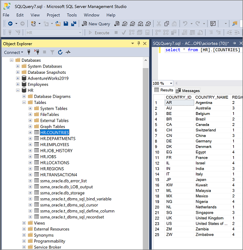The image size is (243, 250).
Task: Expand the Programmability folder node
Action: click(x=24, y=241)
